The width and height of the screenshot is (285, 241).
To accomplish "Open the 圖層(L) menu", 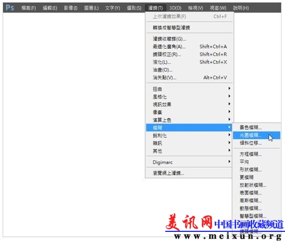I will point(91,8).
